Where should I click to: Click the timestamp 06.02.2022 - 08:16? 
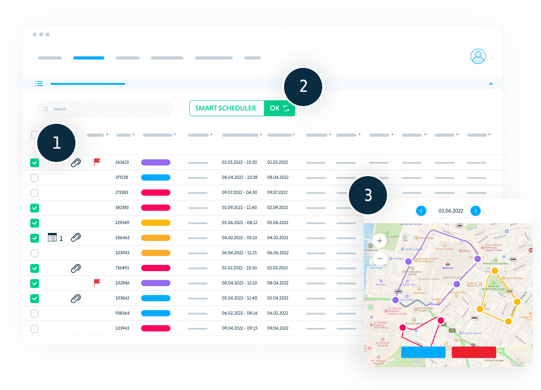click(x=240, y=313)
